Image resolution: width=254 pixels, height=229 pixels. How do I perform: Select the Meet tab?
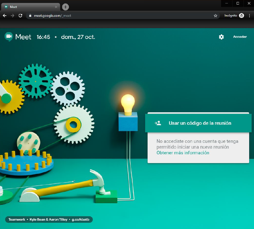pyautogui.click(x=31, y=7)
